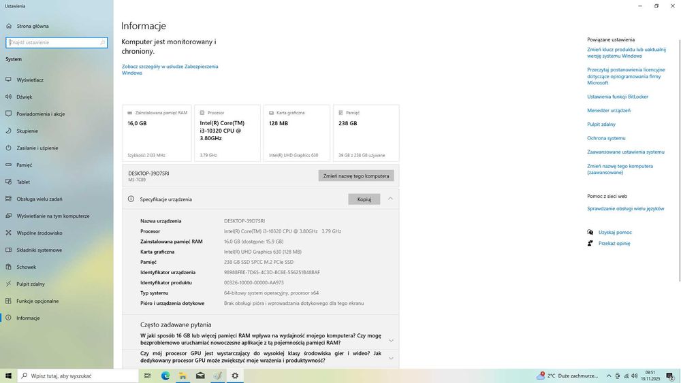Open Przeczytaj postanowienia licencyjne link
The width and height of the screenshot is (681, 383).
[x=626, y=76]
